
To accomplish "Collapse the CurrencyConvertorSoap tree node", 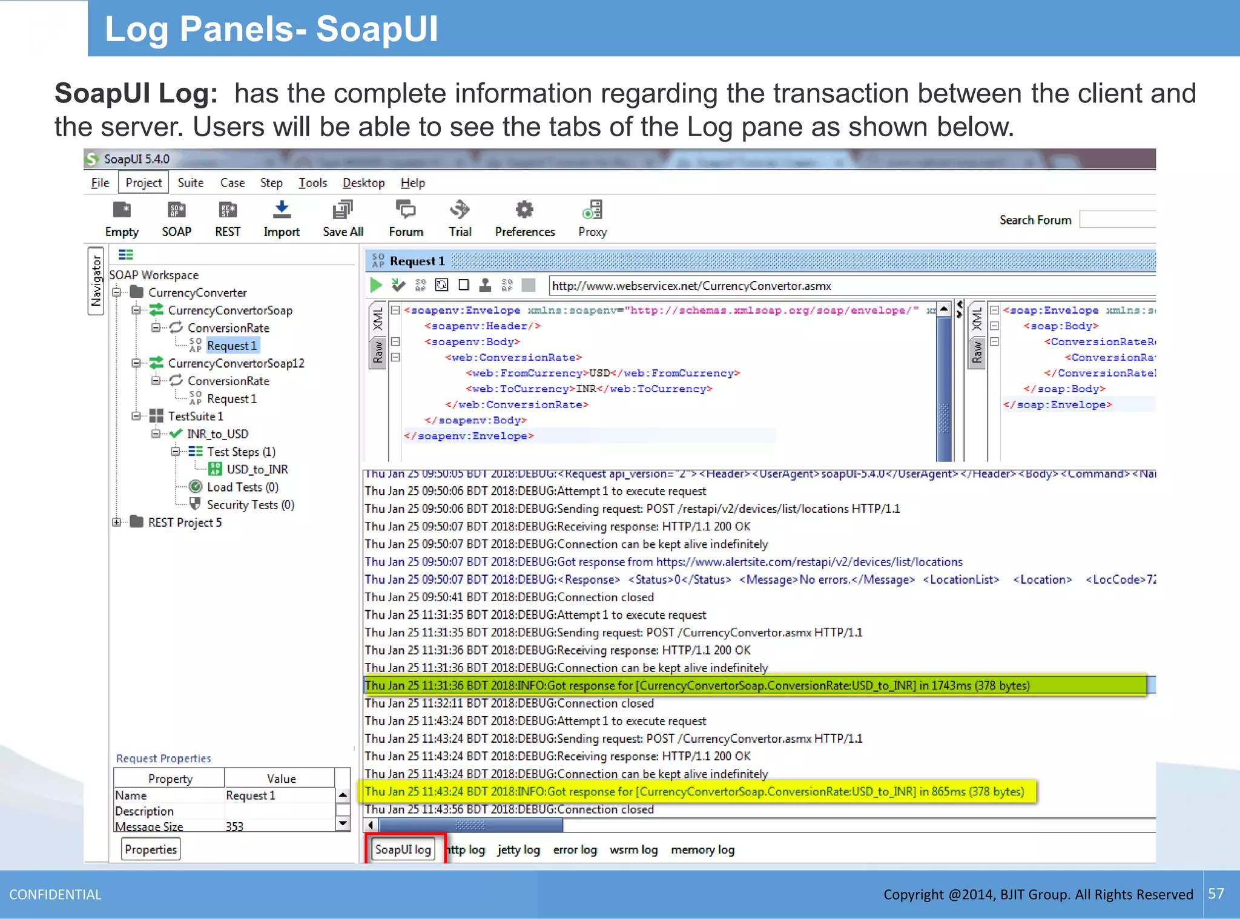I will tap(136, 310).
